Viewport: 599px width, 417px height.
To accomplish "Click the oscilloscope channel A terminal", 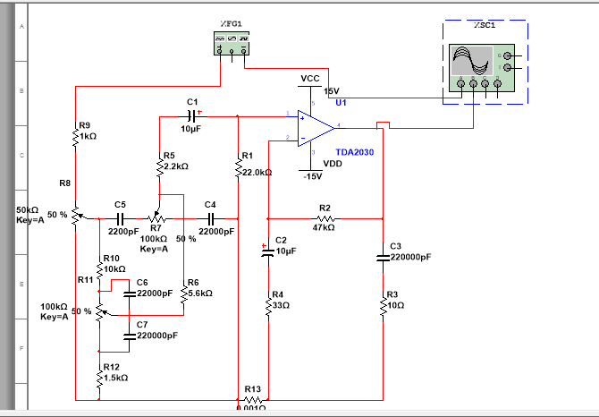I will [461, 84].
